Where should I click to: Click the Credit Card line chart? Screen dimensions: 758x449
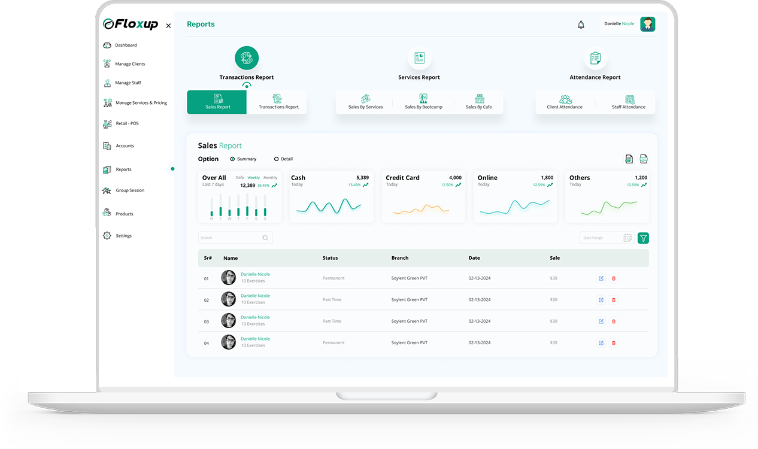click(421, 209)
